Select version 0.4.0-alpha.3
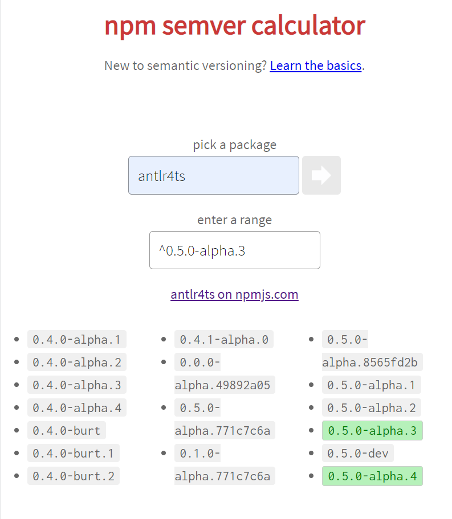 (x=76, y=385)
